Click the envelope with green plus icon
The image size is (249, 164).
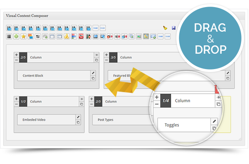tap(153, 37)
